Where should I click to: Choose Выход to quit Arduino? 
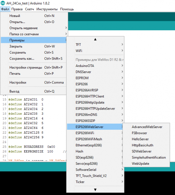[x=34, y=91]
